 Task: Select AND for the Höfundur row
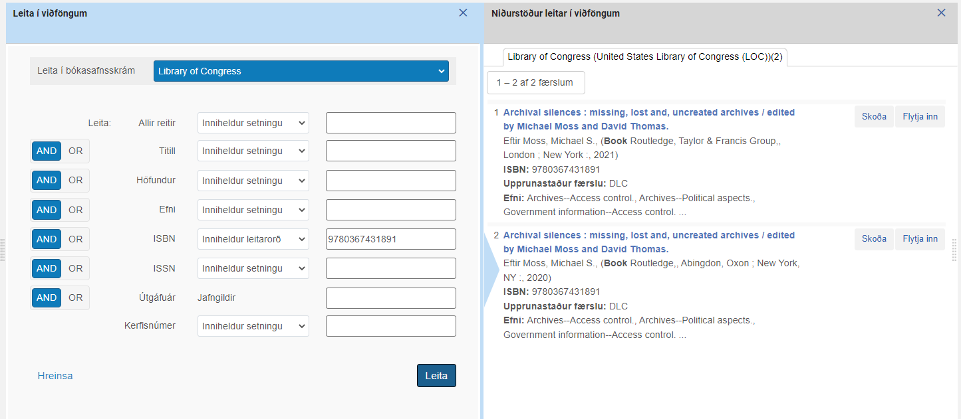pos(47,180)
